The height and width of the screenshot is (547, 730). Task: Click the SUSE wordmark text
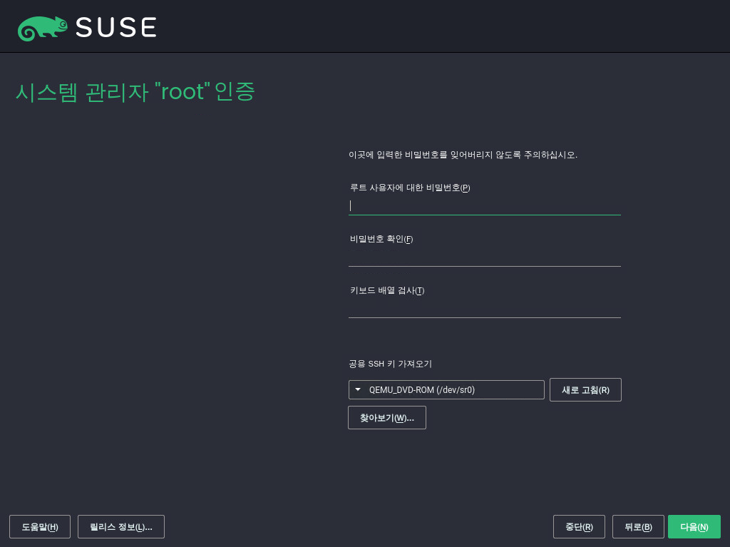click(x=115, y=28)
